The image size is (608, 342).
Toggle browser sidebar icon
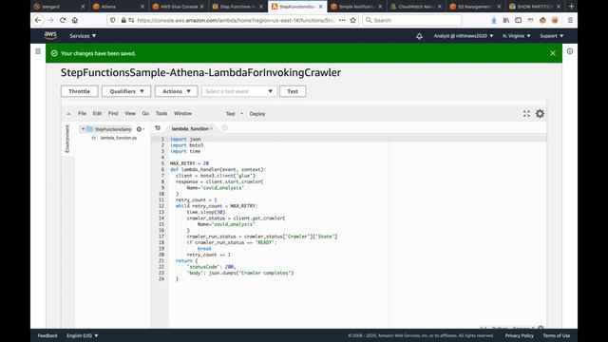point(519,20)
